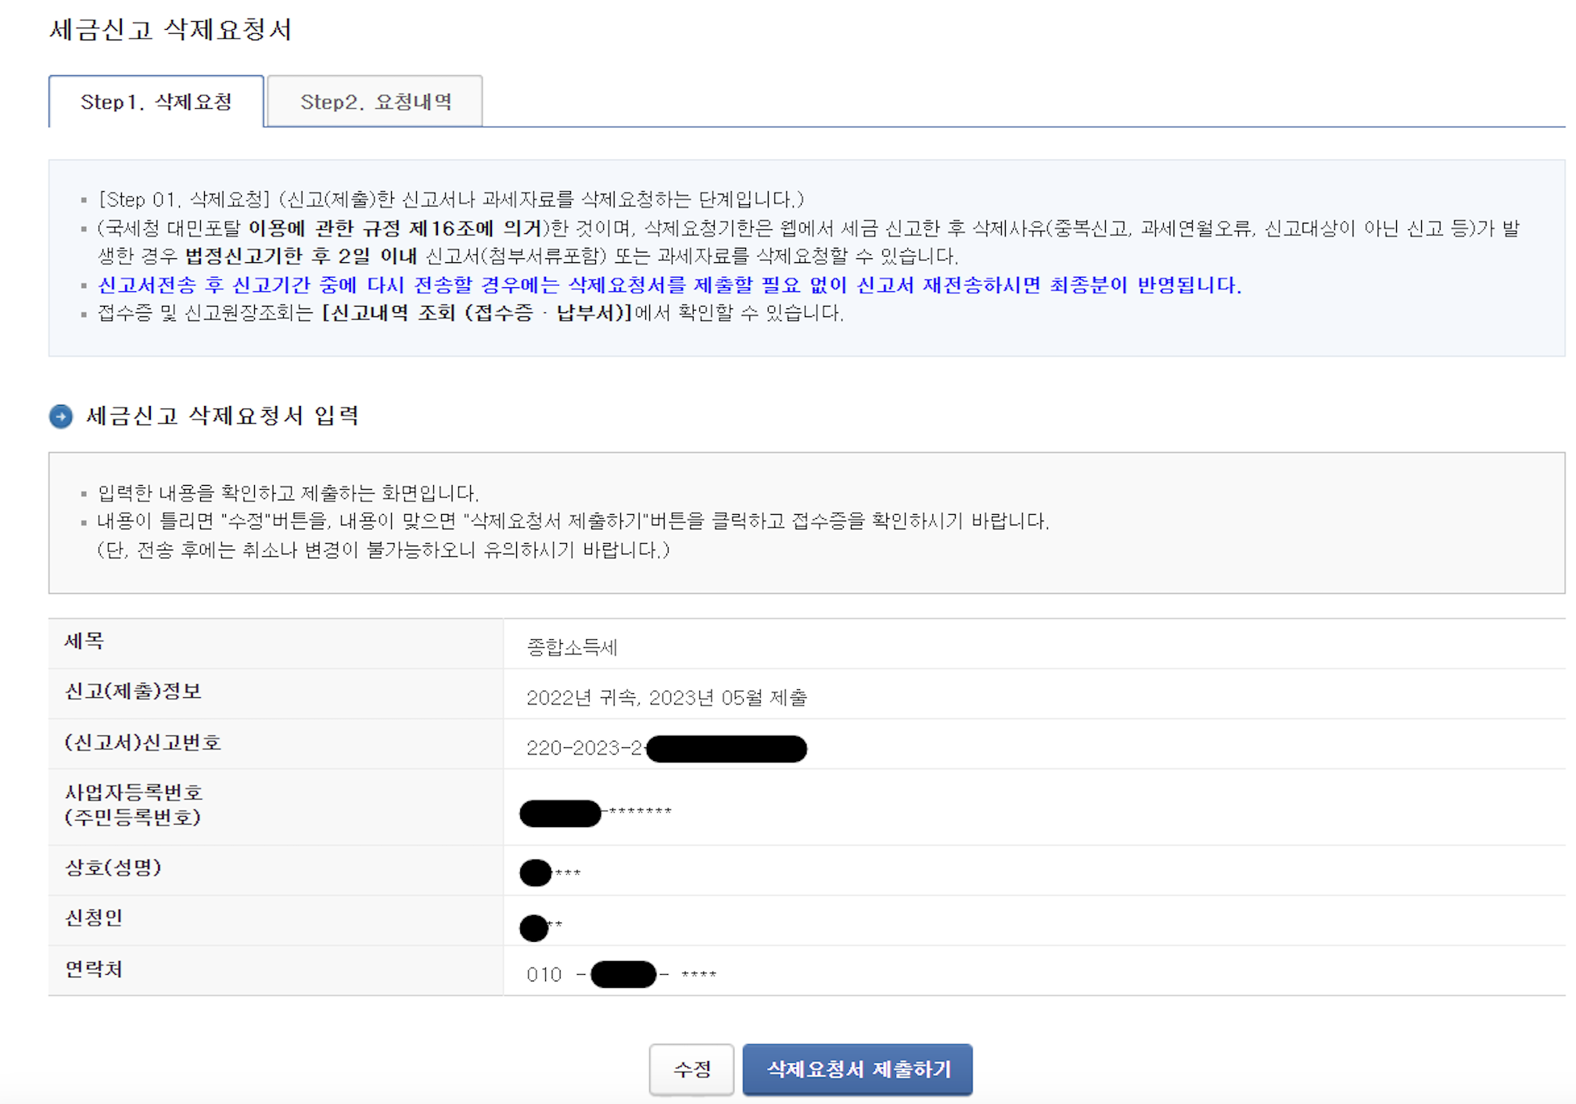Select the 세금신고 삭제요청서 page title
This screenshot has height=1104, width=1576.
click(170, 30)
